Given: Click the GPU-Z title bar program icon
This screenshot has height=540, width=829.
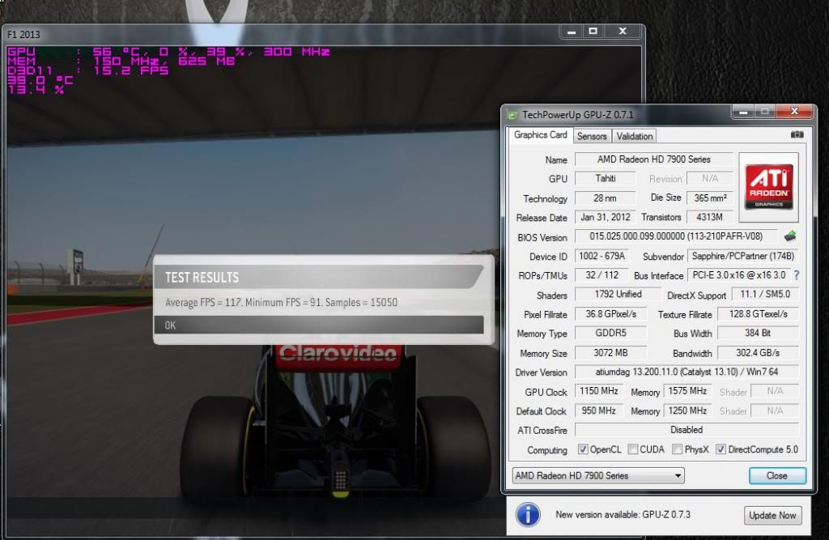Looking at the screenshot, I should 512,114.
